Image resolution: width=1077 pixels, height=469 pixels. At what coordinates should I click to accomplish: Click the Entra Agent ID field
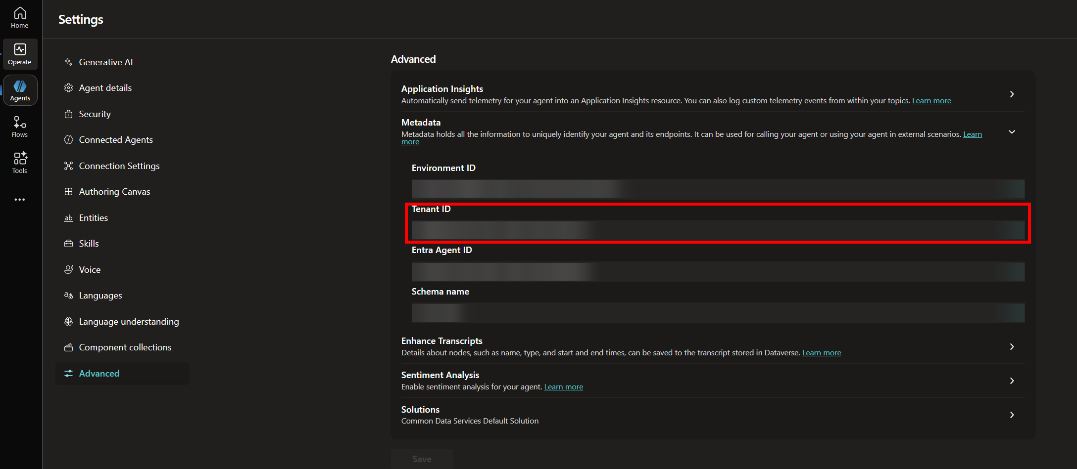[x=718, y=271]
